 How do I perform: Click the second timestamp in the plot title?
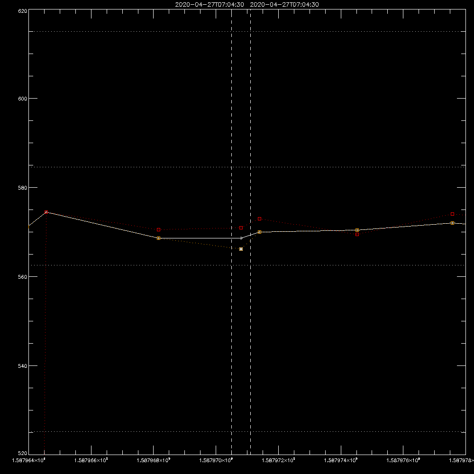click(x=284, y=5)
